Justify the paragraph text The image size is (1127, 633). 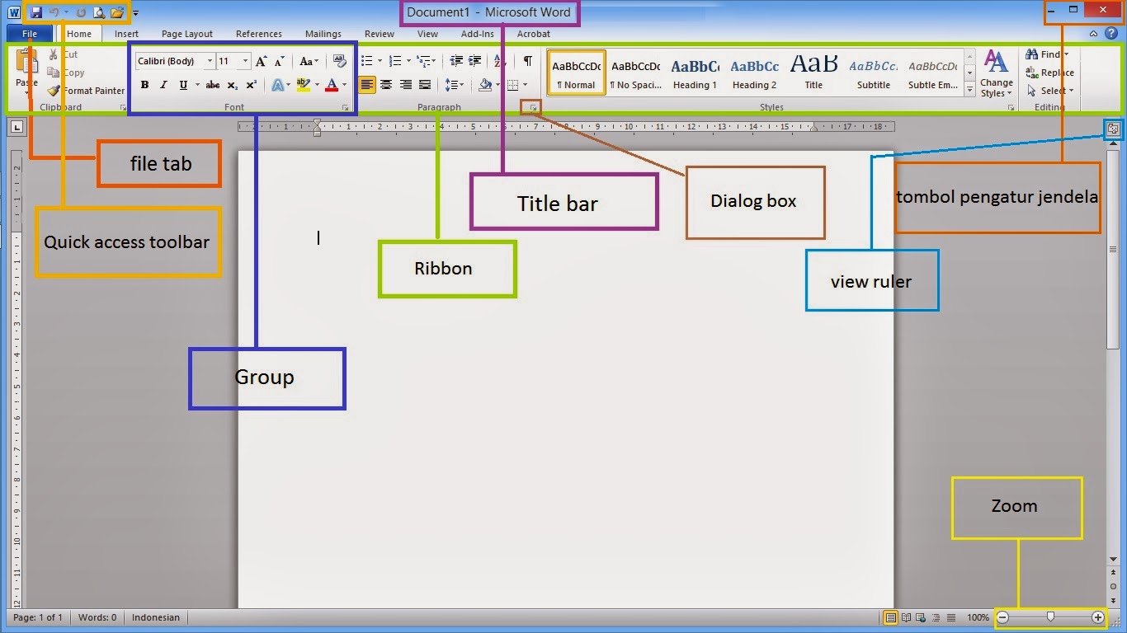point(425,85)
